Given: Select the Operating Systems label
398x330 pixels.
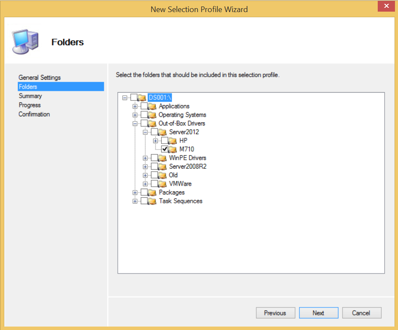Looking at the screenshot, I should point(182,115).
